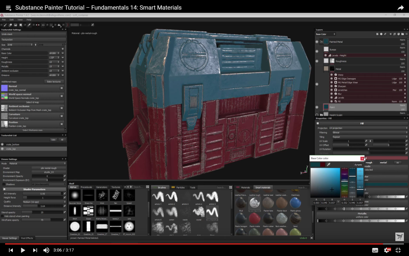The width and height of the screenshot is (409, 256).
Task: Remove the Normal additional map
Action: 62,88
